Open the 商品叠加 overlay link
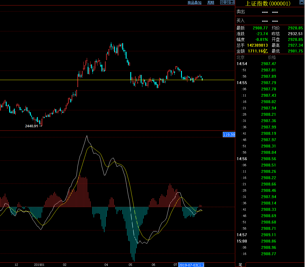The image size is (305, 267). (x=194, y=3)
